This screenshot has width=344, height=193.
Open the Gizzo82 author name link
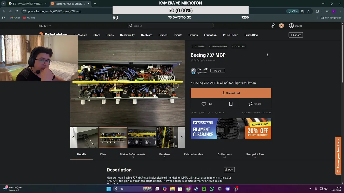click(202, 69)
